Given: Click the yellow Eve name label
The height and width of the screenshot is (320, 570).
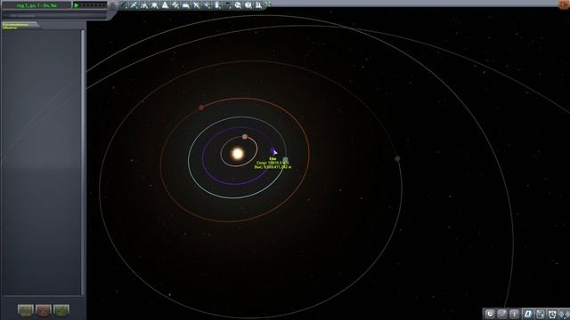Looking at the screenshot, I should point(273,159).
